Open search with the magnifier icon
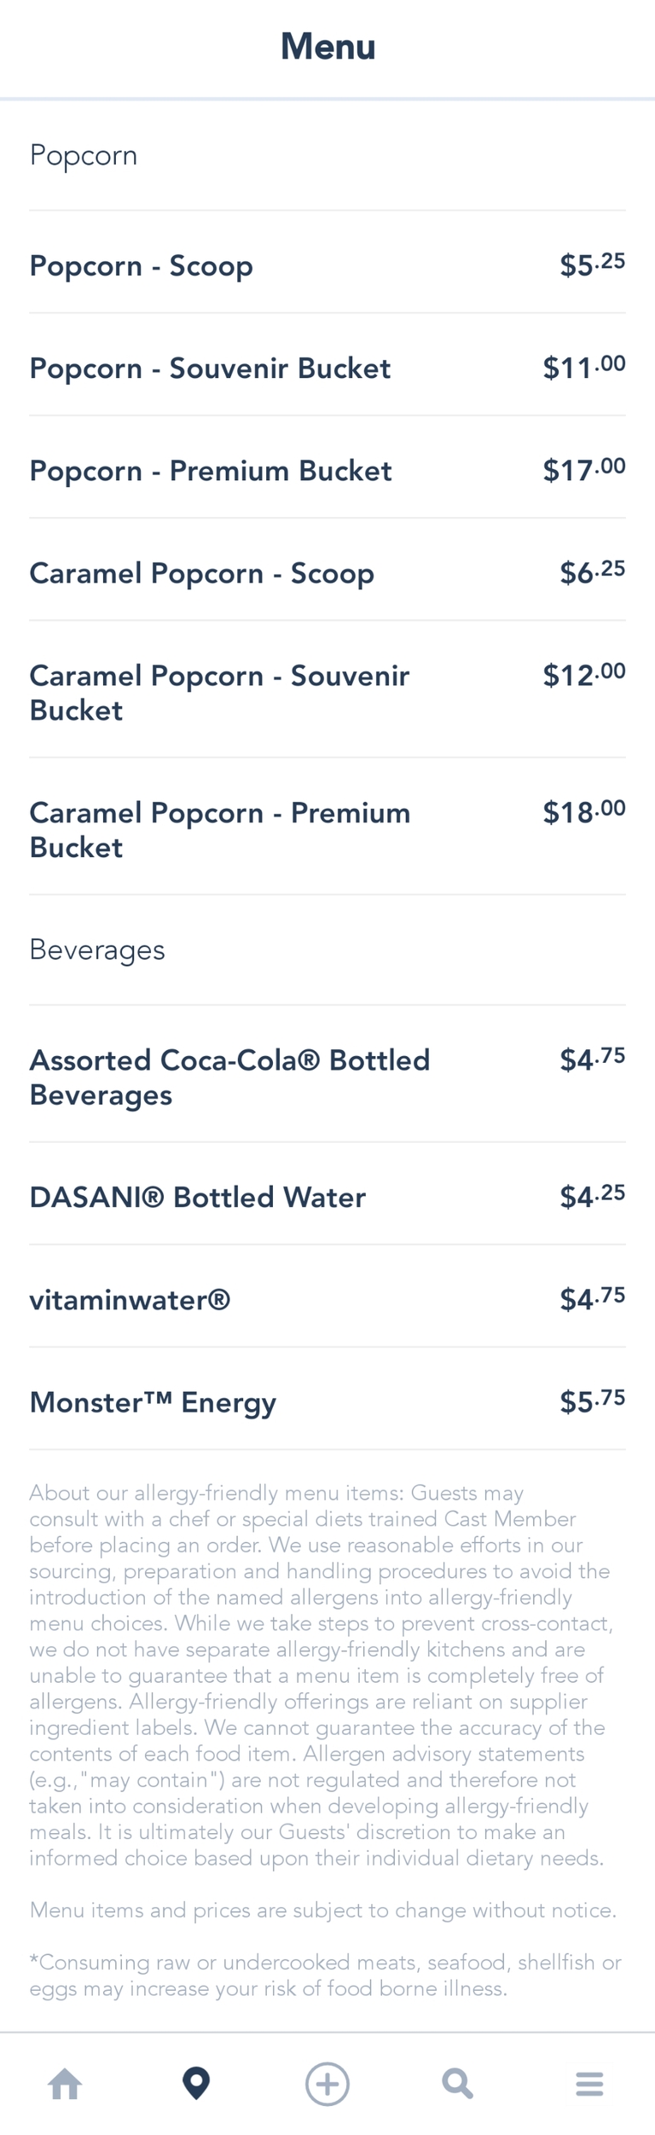The height and width of the screenshot is (2135, 655). pyautogui.click(x=458, y=2084)
